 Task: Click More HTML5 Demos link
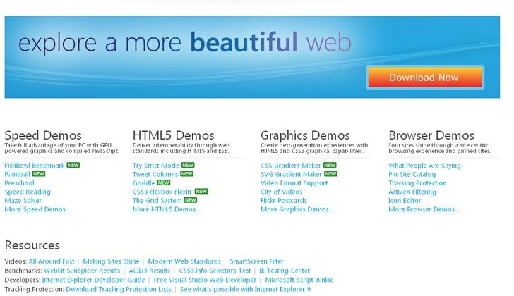[166, 209]
